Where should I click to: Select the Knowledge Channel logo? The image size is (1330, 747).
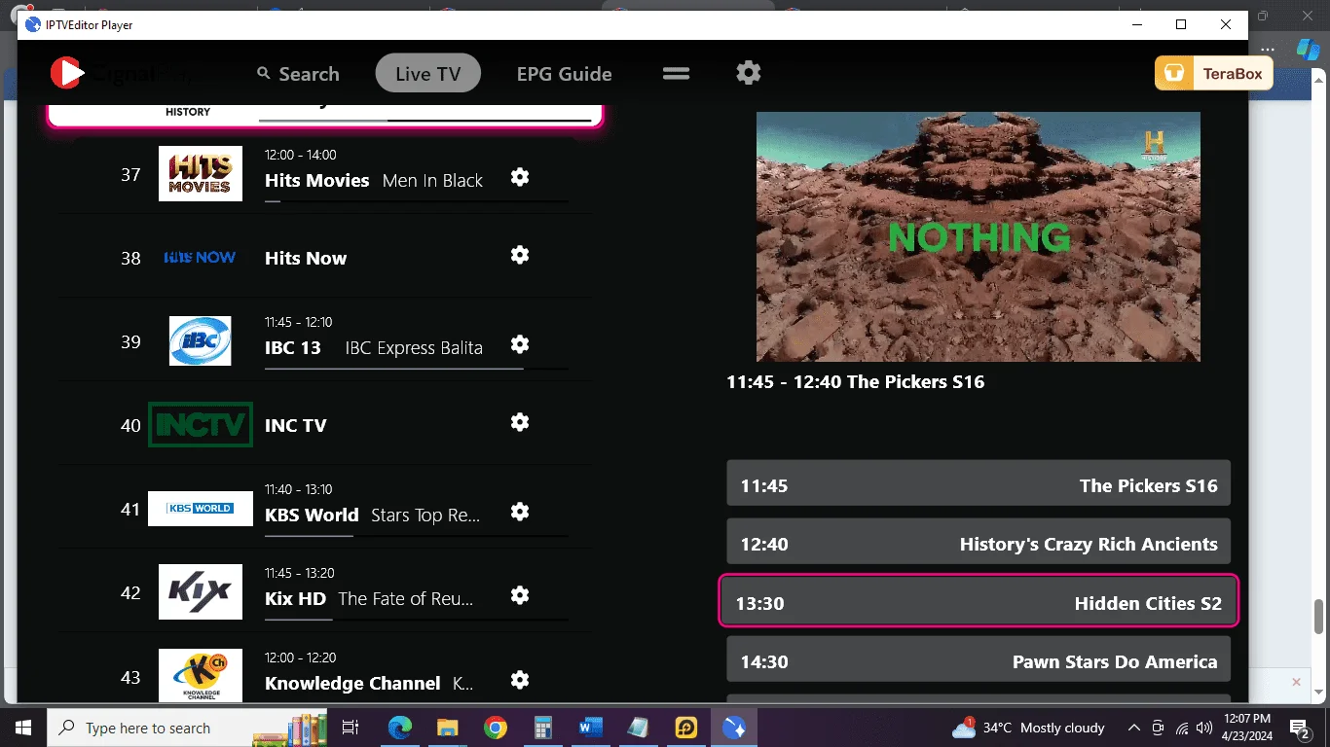coord(201,675)
